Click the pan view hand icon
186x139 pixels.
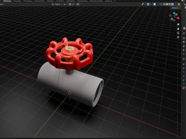[x=178, y=29]
